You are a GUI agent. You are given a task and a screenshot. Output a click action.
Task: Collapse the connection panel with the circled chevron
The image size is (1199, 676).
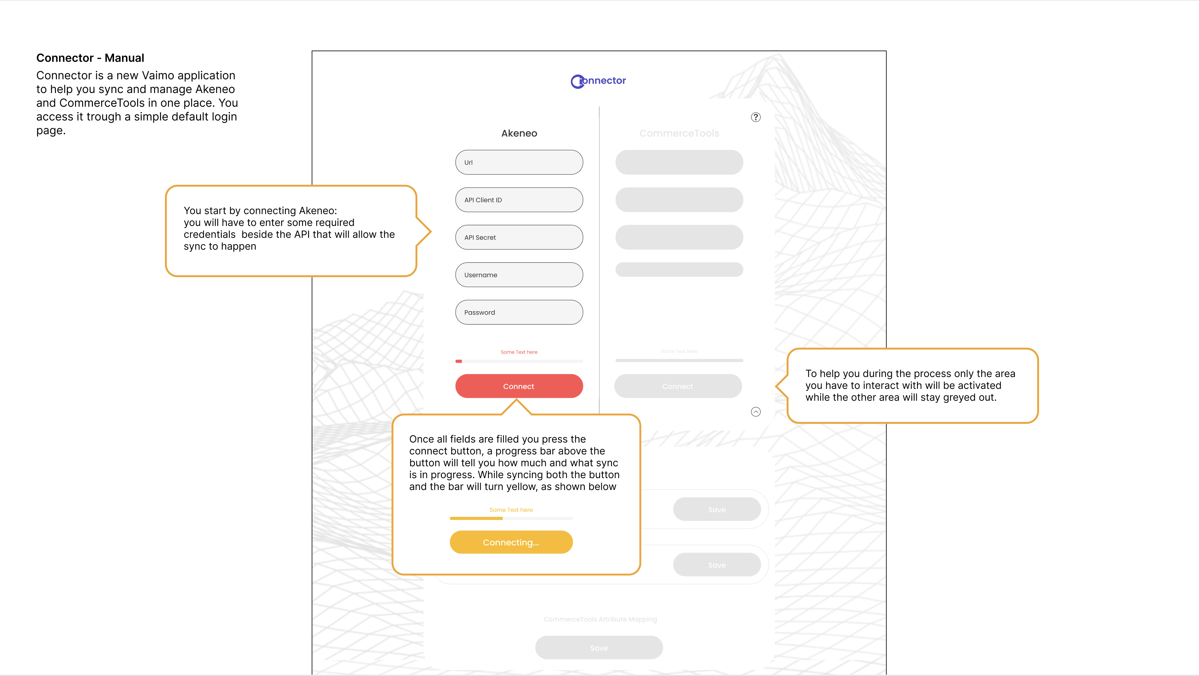point(755,411)
